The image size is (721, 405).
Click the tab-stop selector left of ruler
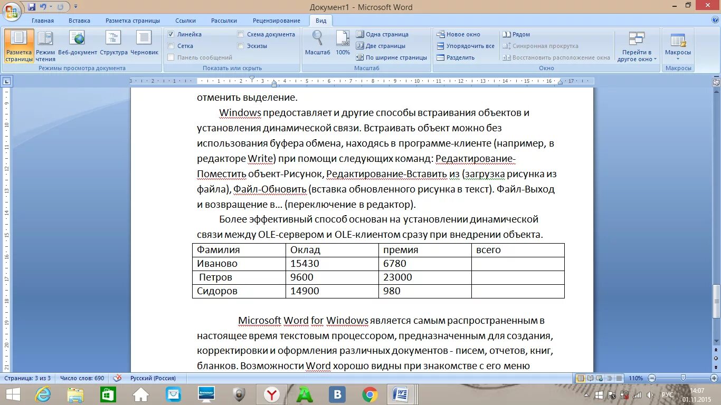(6, 81)
